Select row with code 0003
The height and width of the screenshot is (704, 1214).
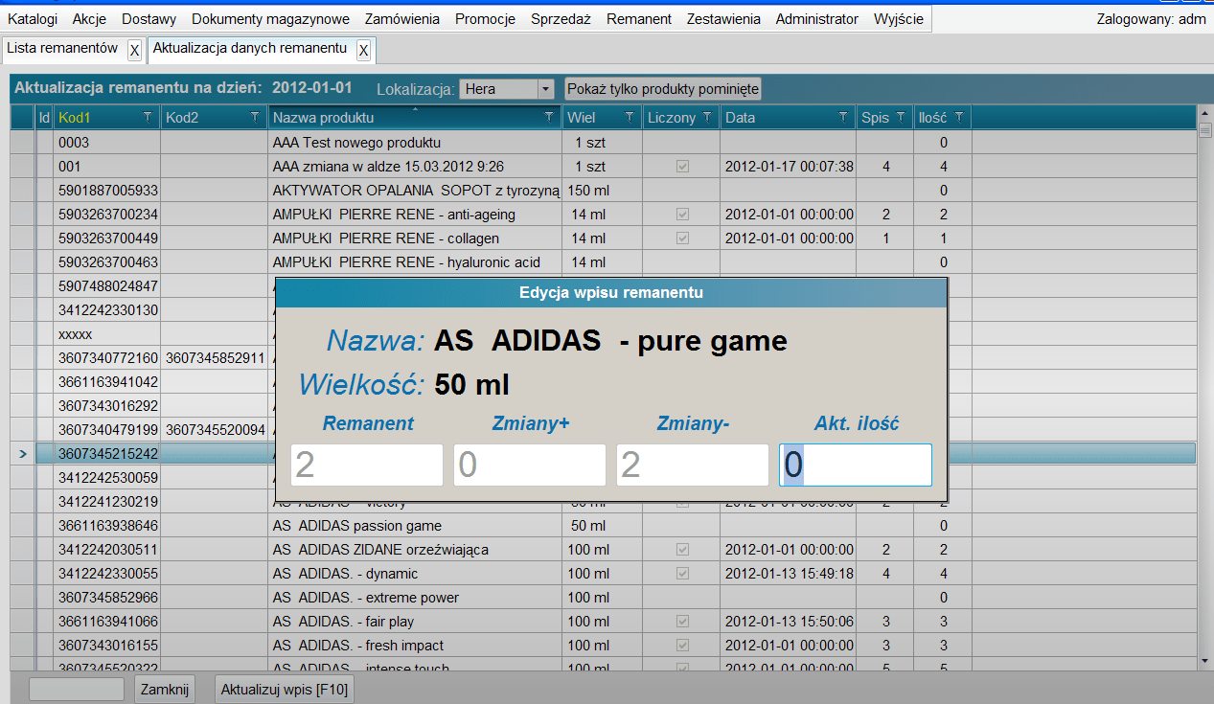107,143
